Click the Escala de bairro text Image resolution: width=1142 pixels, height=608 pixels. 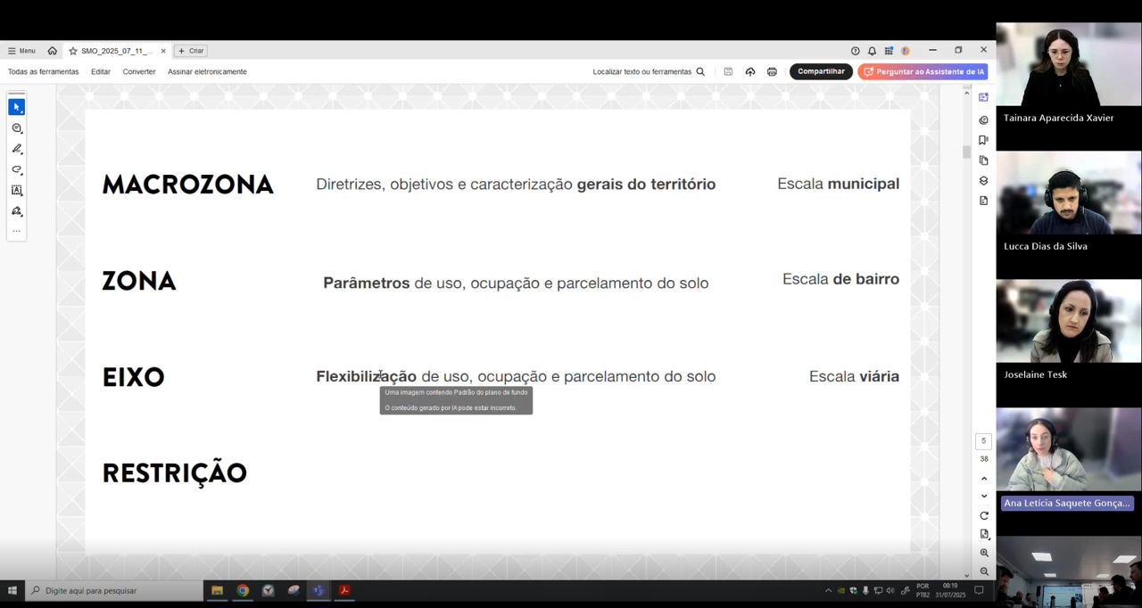tap(840, 279)
